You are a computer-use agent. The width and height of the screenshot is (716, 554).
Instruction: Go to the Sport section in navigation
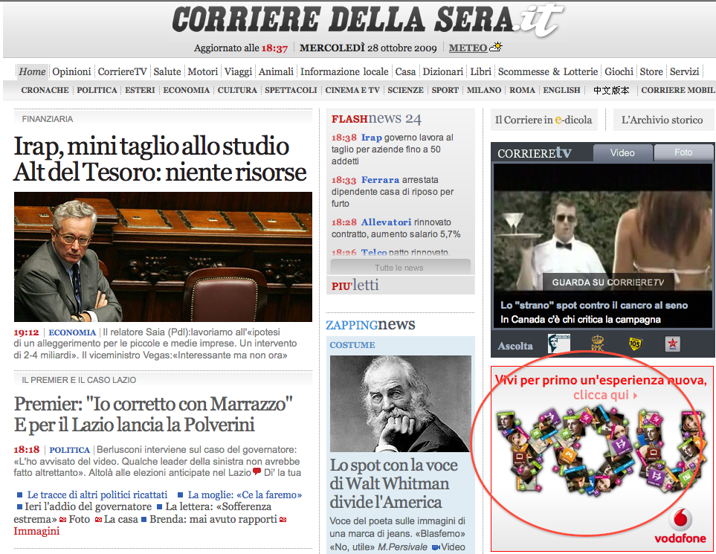coord(445,90)
